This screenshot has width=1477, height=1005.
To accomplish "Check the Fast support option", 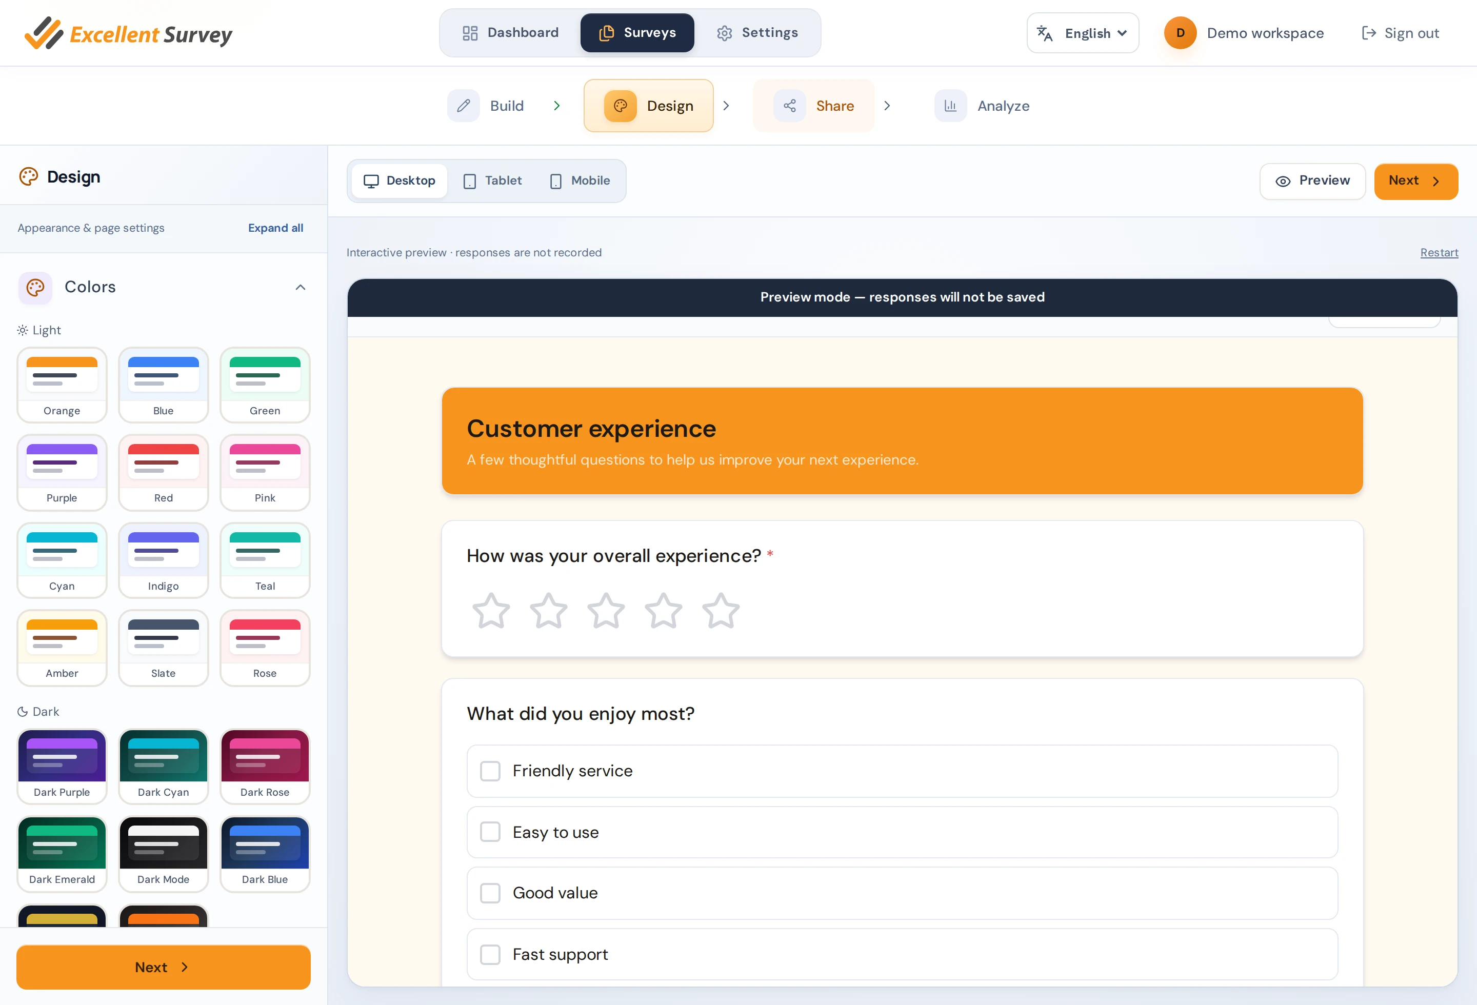I will (x=490, y=954).
